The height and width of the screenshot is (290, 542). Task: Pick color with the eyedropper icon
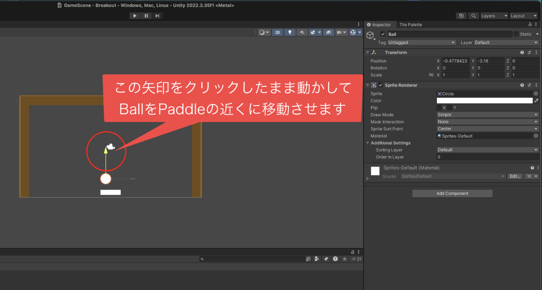pos(537,101)
